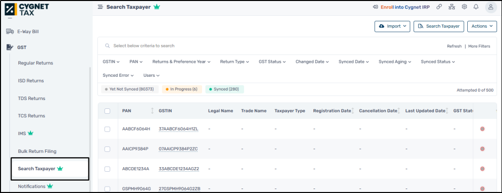
Task: Open the link chain icon in header
Action: coord(439,7)
